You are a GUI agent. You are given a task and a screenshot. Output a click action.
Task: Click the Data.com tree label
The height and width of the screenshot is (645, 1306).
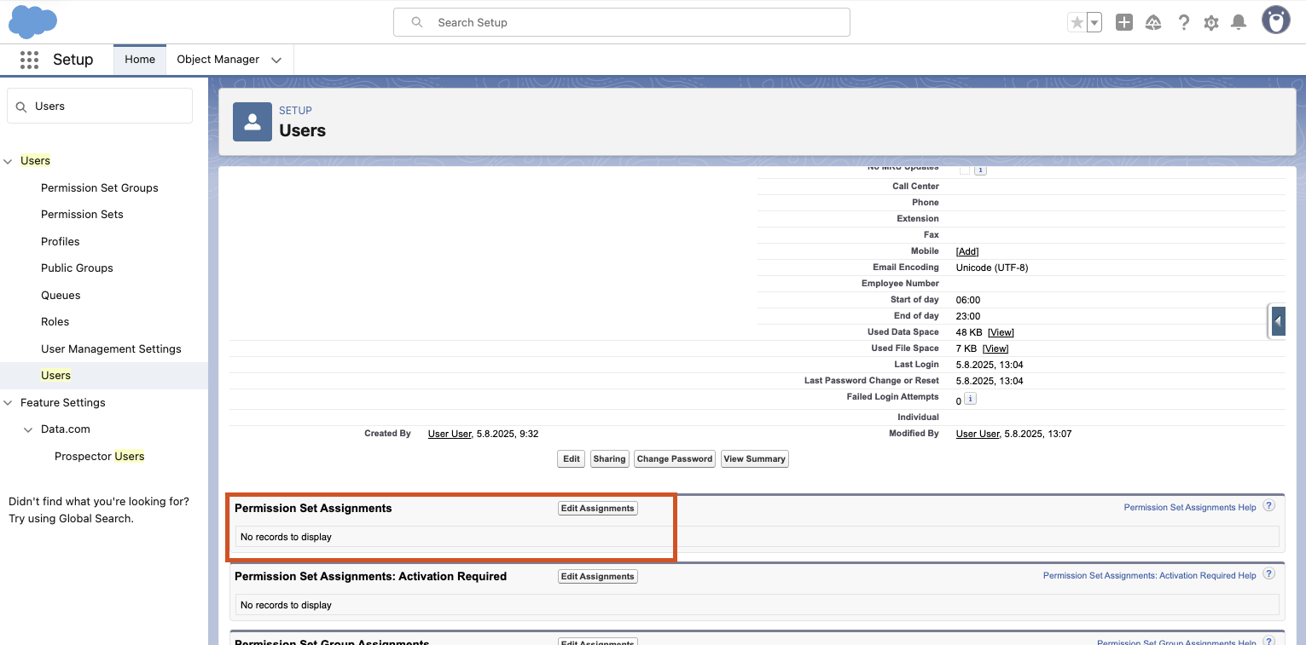(66, 429)
